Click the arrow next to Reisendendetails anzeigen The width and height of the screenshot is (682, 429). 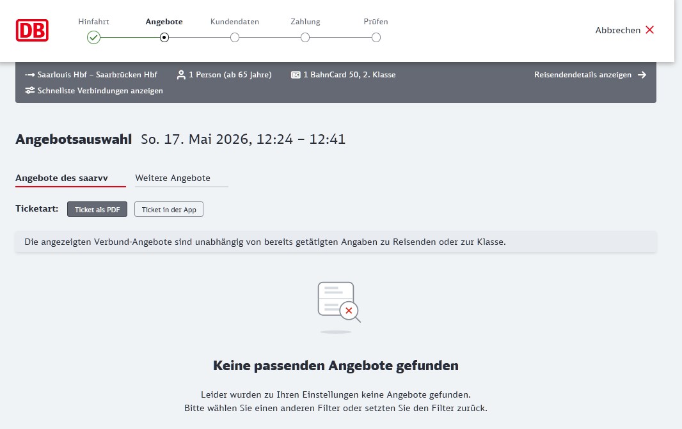point(642,75)
